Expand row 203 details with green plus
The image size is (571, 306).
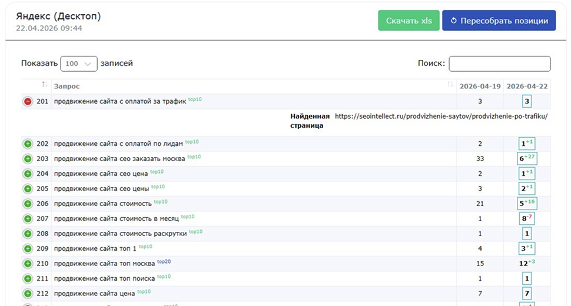tap(28, 159)
